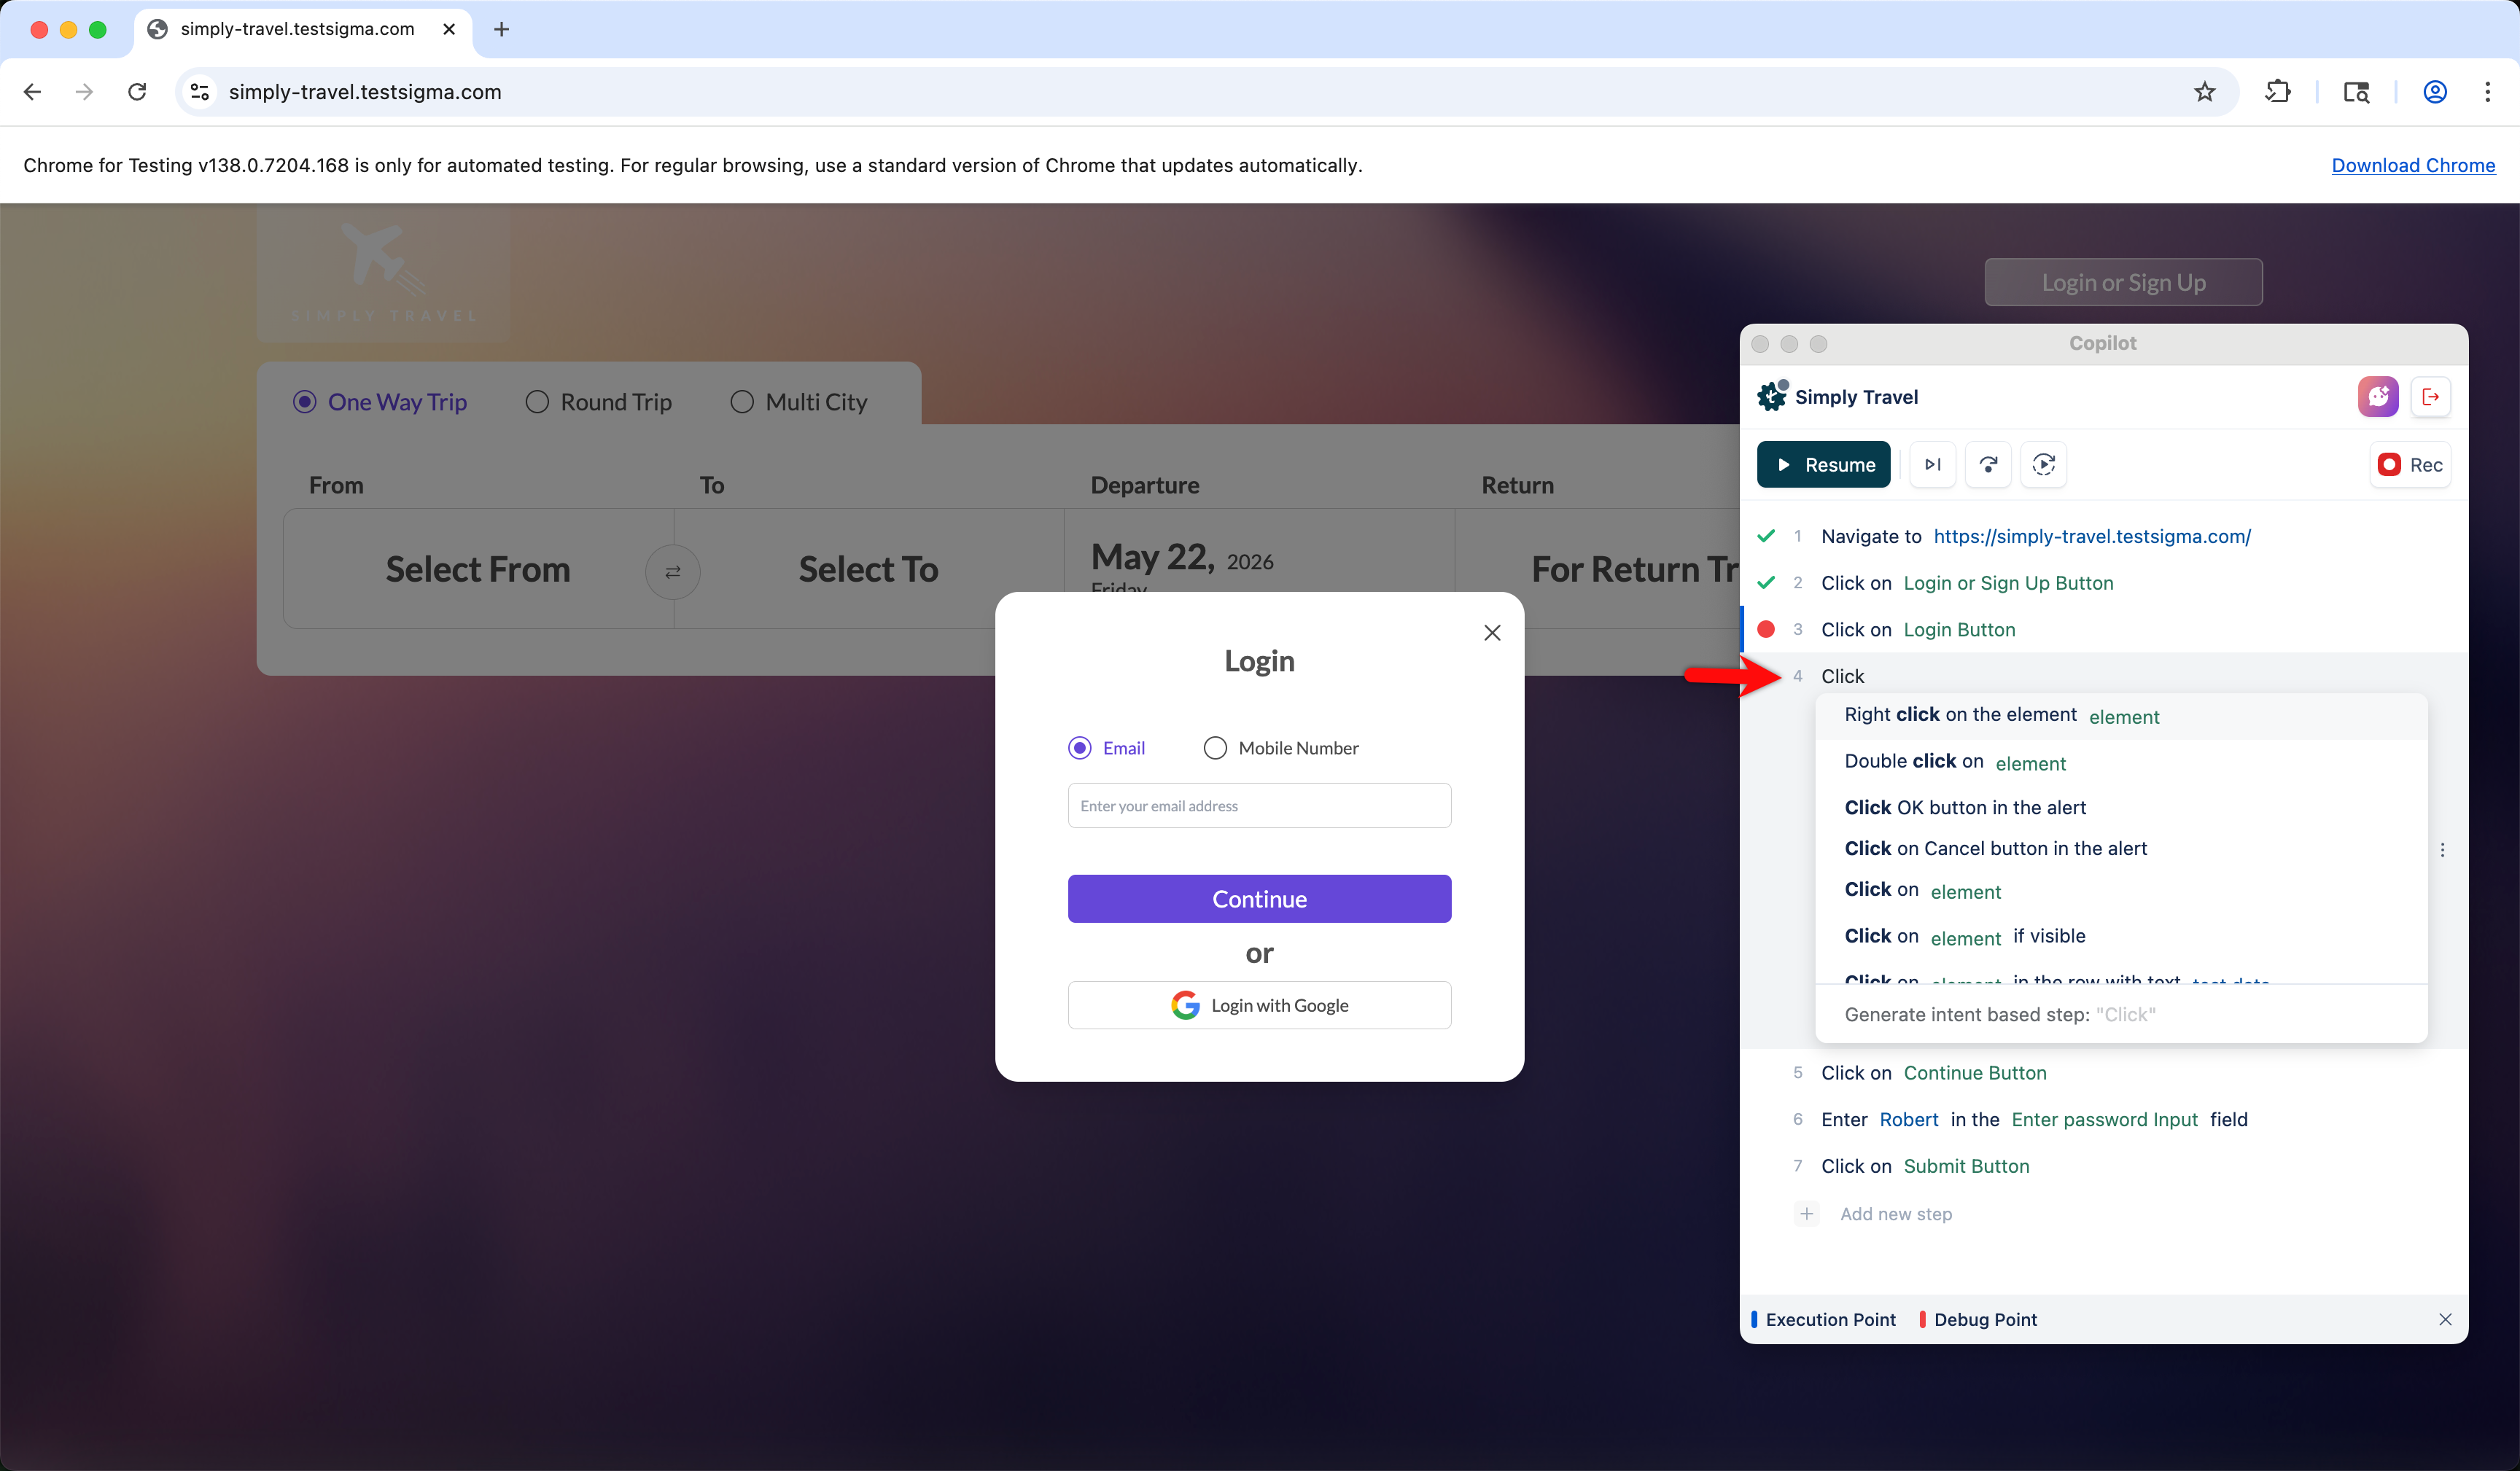The image size is (2520, 1471).
Task: Pick 'Right click on the element' suggestion
Action: pos(2122,716)
